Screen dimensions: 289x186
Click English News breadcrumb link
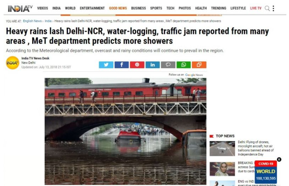[32, 21]
